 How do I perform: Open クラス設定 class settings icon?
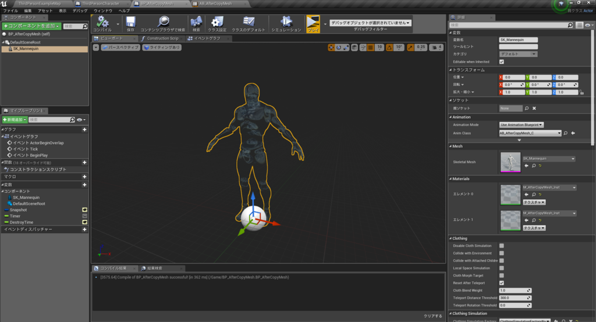pos(217,22)
